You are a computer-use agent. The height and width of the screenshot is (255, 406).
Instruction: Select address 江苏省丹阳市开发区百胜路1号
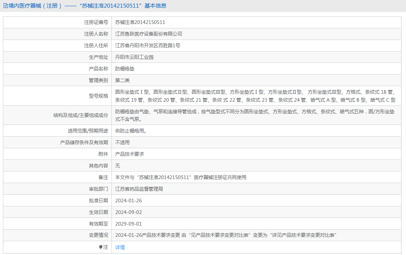click(147, 45)
